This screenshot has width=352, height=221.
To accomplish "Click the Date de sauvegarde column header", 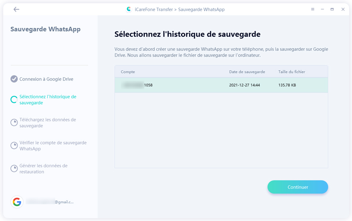I will click(247, 72).
